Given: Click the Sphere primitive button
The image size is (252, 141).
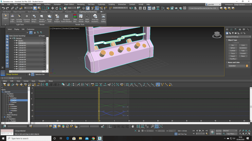Looking at the screenshot, I should coord(233,48).
